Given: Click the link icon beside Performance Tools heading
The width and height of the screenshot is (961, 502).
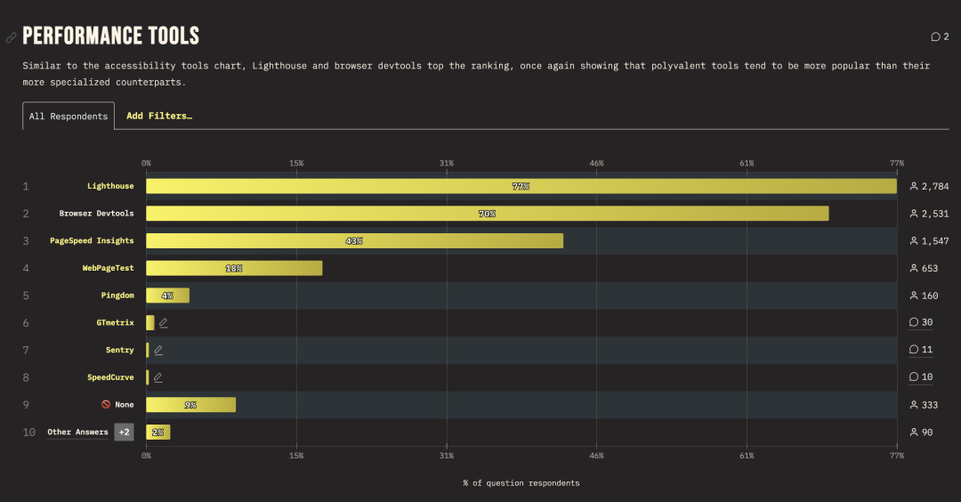Looking at the screenshot, I should 11,38.
